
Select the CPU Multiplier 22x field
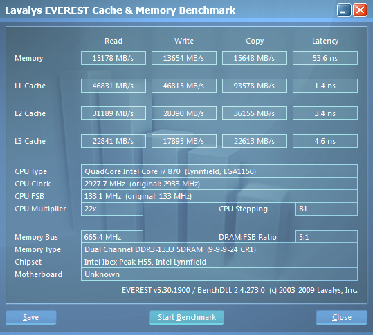click(112, 209)
